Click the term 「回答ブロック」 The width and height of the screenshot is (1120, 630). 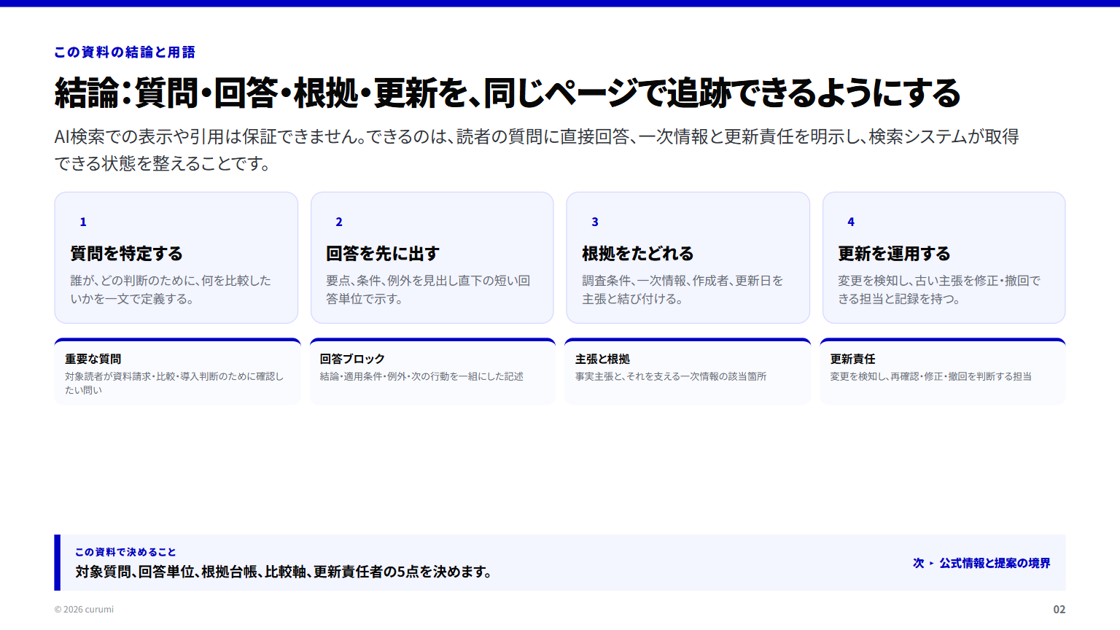352,359
